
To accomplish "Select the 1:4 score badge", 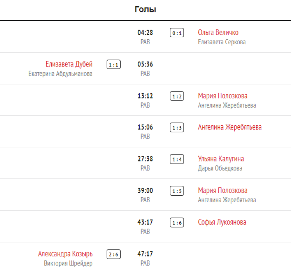I will [177, 159].
